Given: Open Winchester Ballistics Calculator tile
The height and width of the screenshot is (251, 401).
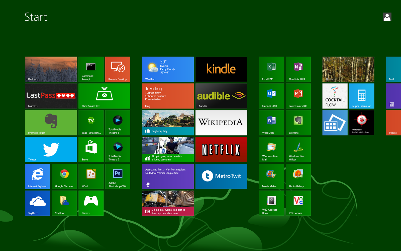Looking at the screenshot, I should (x=362, y=123).
